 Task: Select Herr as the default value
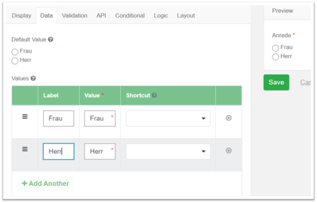click(15, 61)
